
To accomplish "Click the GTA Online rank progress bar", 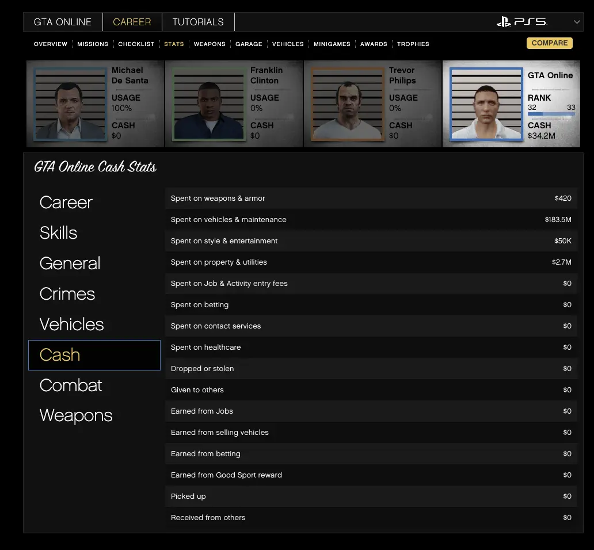I will coord(551,114).
